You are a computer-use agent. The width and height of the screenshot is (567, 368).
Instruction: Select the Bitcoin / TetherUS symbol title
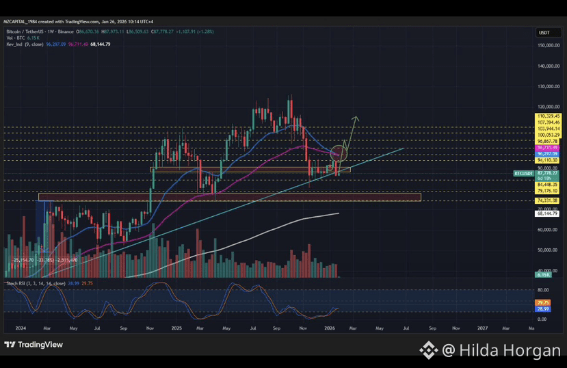(40, 32)
